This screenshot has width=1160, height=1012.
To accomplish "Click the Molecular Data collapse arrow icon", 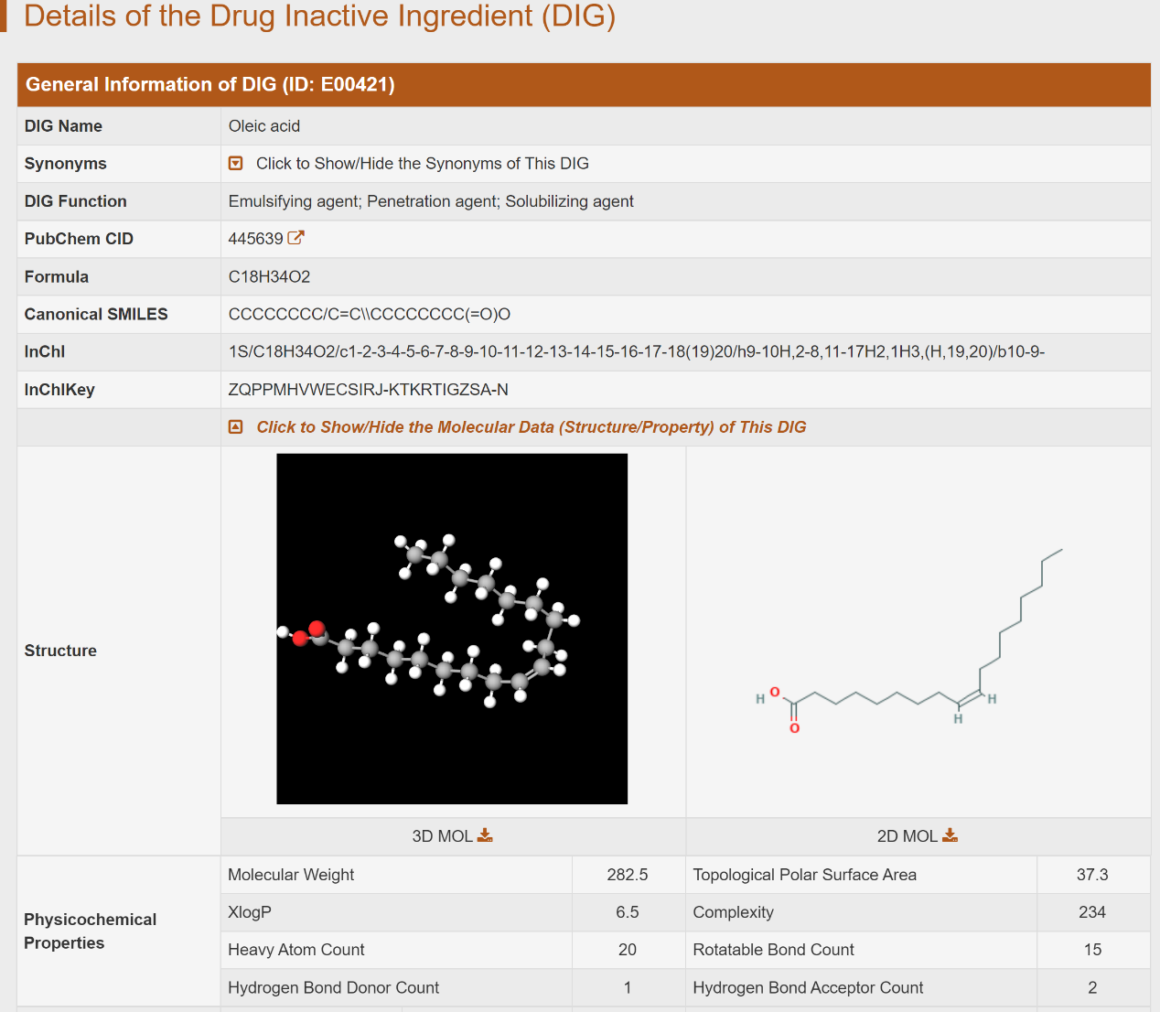I will tap(236, 427).
